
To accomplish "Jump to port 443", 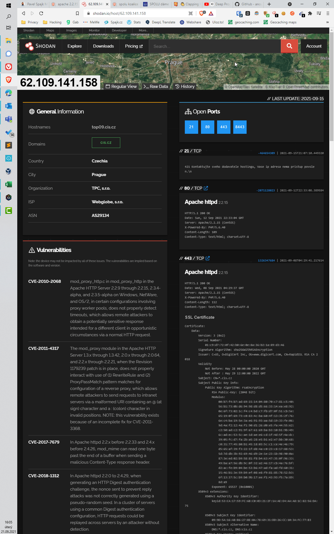I will point(224,127).
